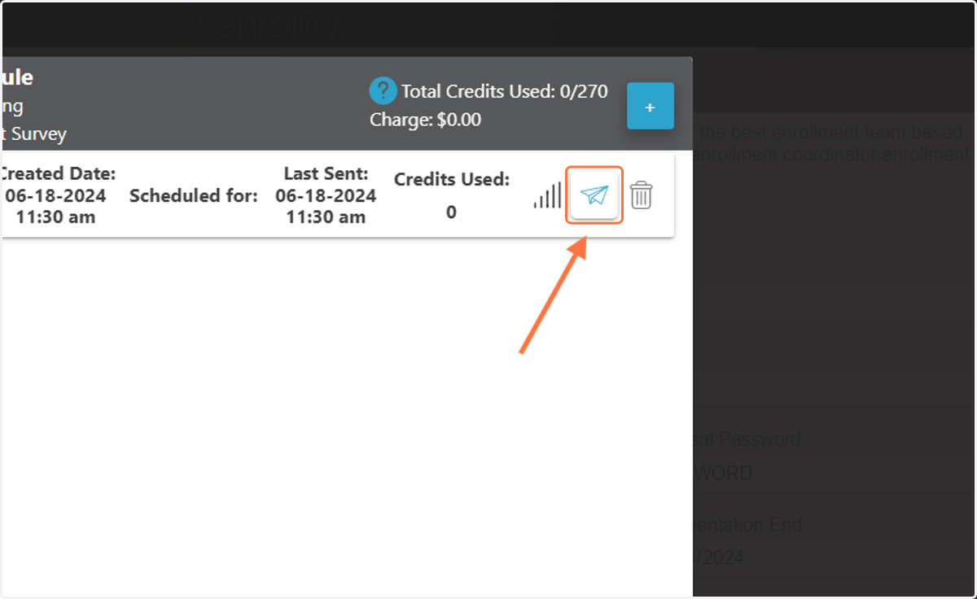977x599 pixels.
Task: Add a new schedule with plus button
Action: (651, 106)
